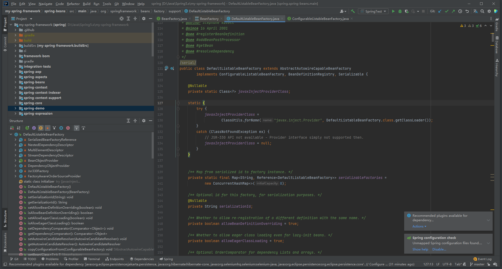
Task: Open the code-with-me user icon dropdown
Action: pos(343,11)
